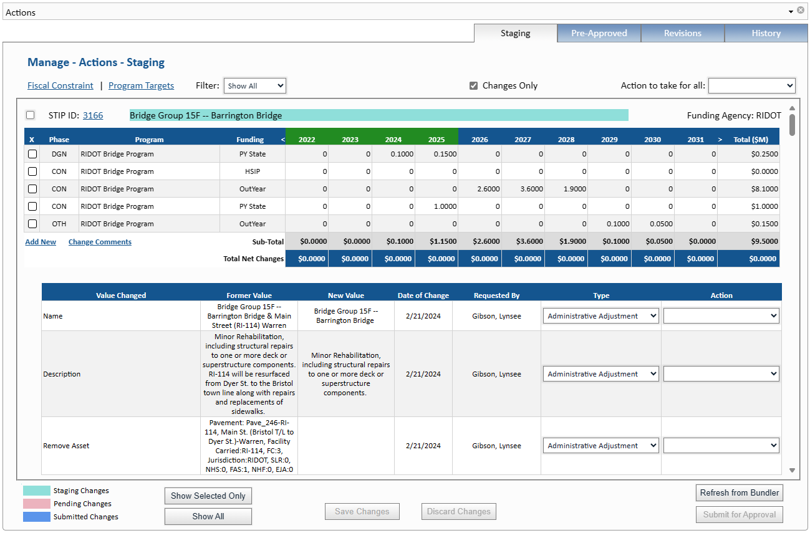Check the CON HSIP row checkbox
This screenshot has height=533, width=810.
pos(32,171)
